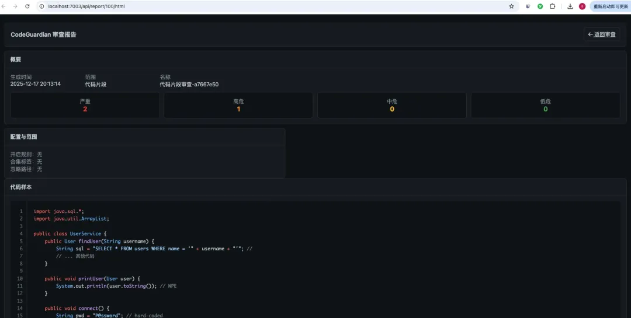Image resolution: width=631 pixels, height=318 pixels.
Task: Select the 中危 severity card
Action: point(392,106)
